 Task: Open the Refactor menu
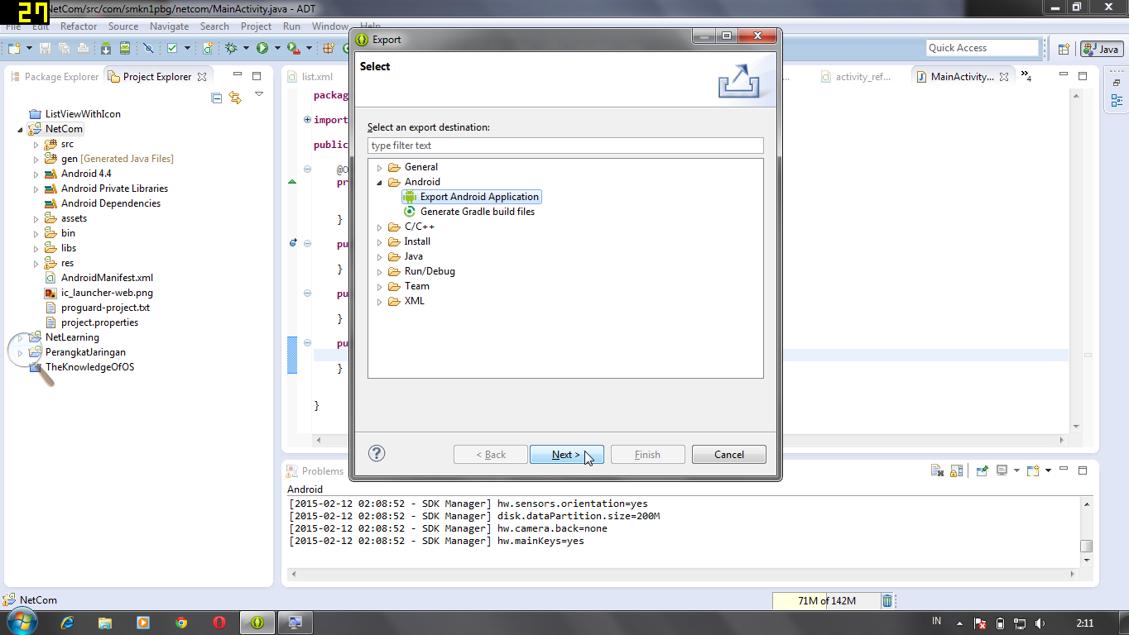(x=79, y=26)
